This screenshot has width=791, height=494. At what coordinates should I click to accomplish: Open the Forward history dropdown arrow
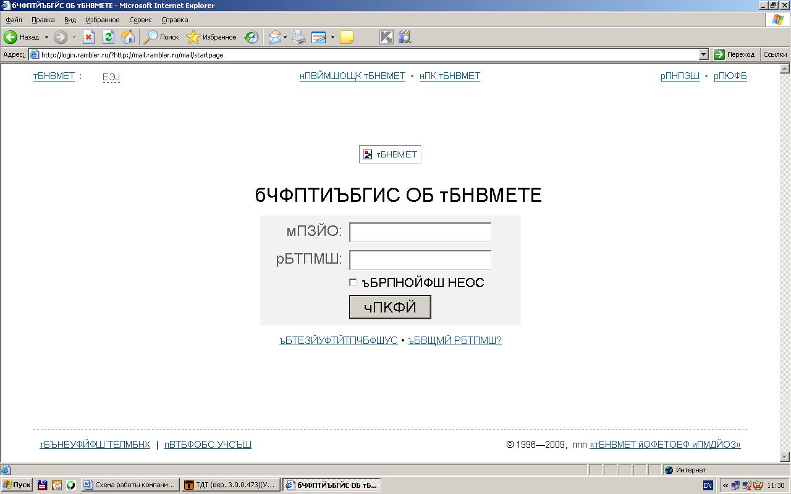(x=74, y=37)
